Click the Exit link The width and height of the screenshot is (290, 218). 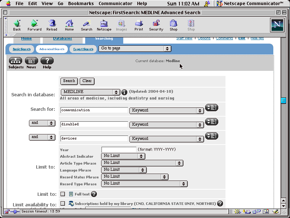(x=242, y=38)
